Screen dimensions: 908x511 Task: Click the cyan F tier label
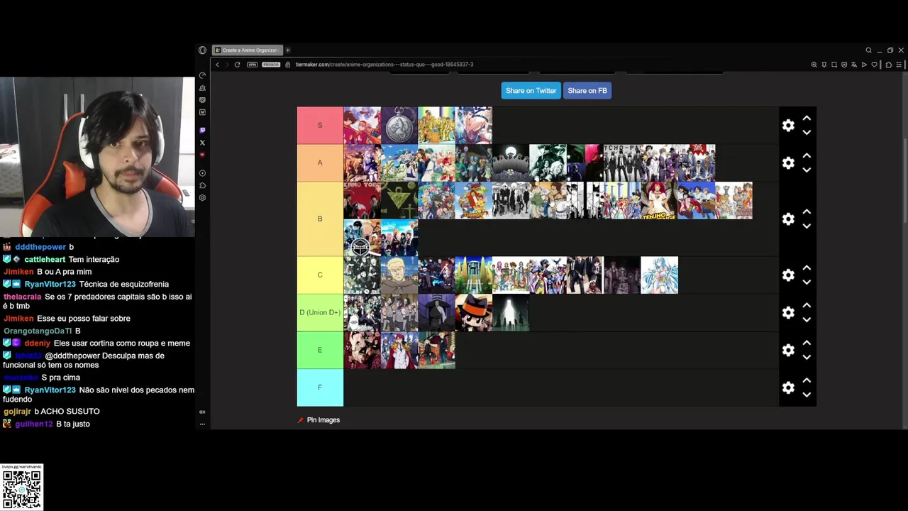pyautogui.click(x=320, y=388)
